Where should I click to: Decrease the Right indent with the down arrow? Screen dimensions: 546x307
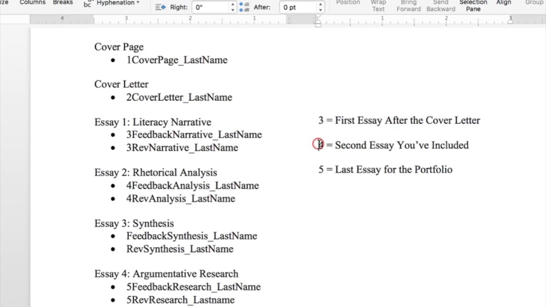point(232,10)
